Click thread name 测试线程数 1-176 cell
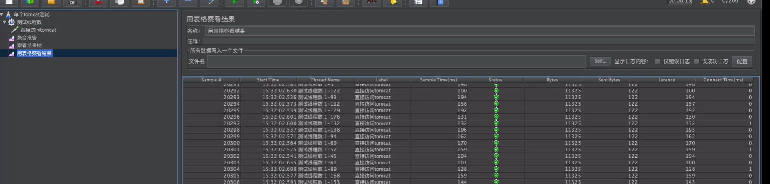Image resolution: width=770 pixels, height=184 pixels. point(325,117)
